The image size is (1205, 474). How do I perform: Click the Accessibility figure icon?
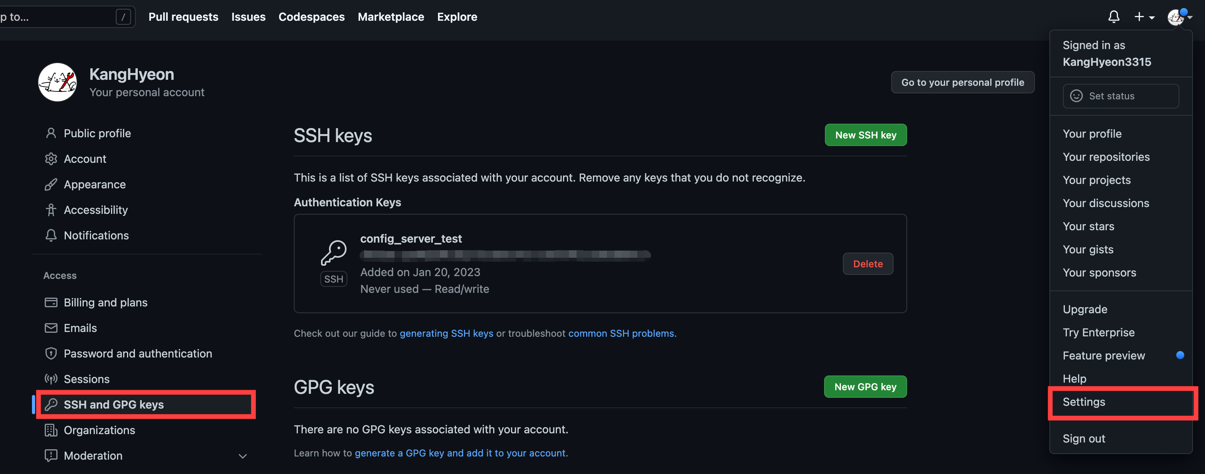tap(51, 210)
